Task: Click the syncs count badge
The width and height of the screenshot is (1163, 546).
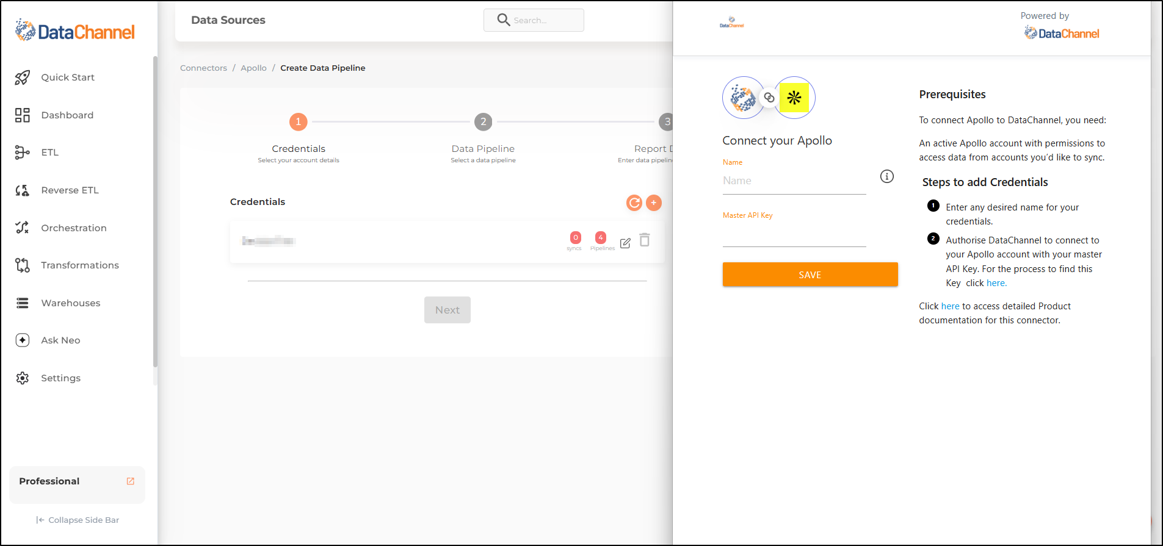Action: pos(575,237)
